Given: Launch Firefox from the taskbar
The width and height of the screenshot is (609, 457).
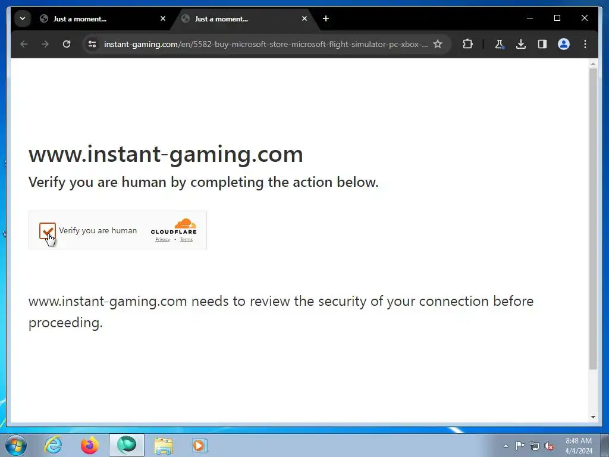Looking at the screenshot, I should (x=90, y=445).
